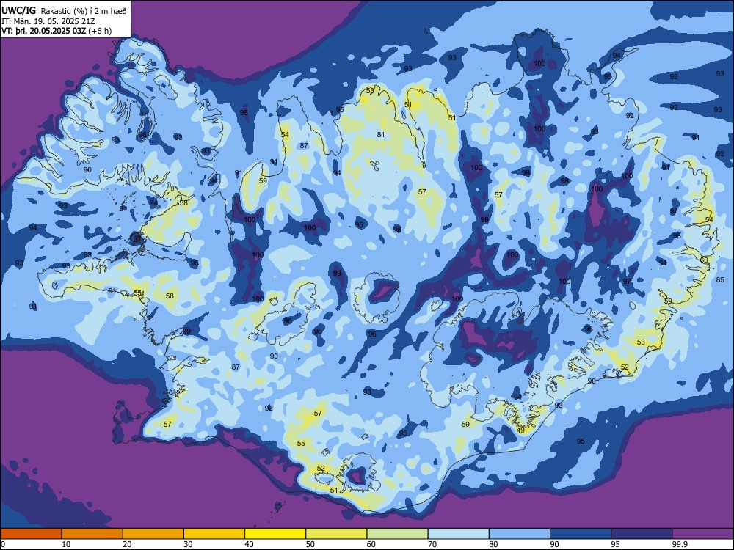Viewport: 734px width, 550px height.
Task: Click the medium blue 80–90 legend swatch
Action: (x=520, y=534)
